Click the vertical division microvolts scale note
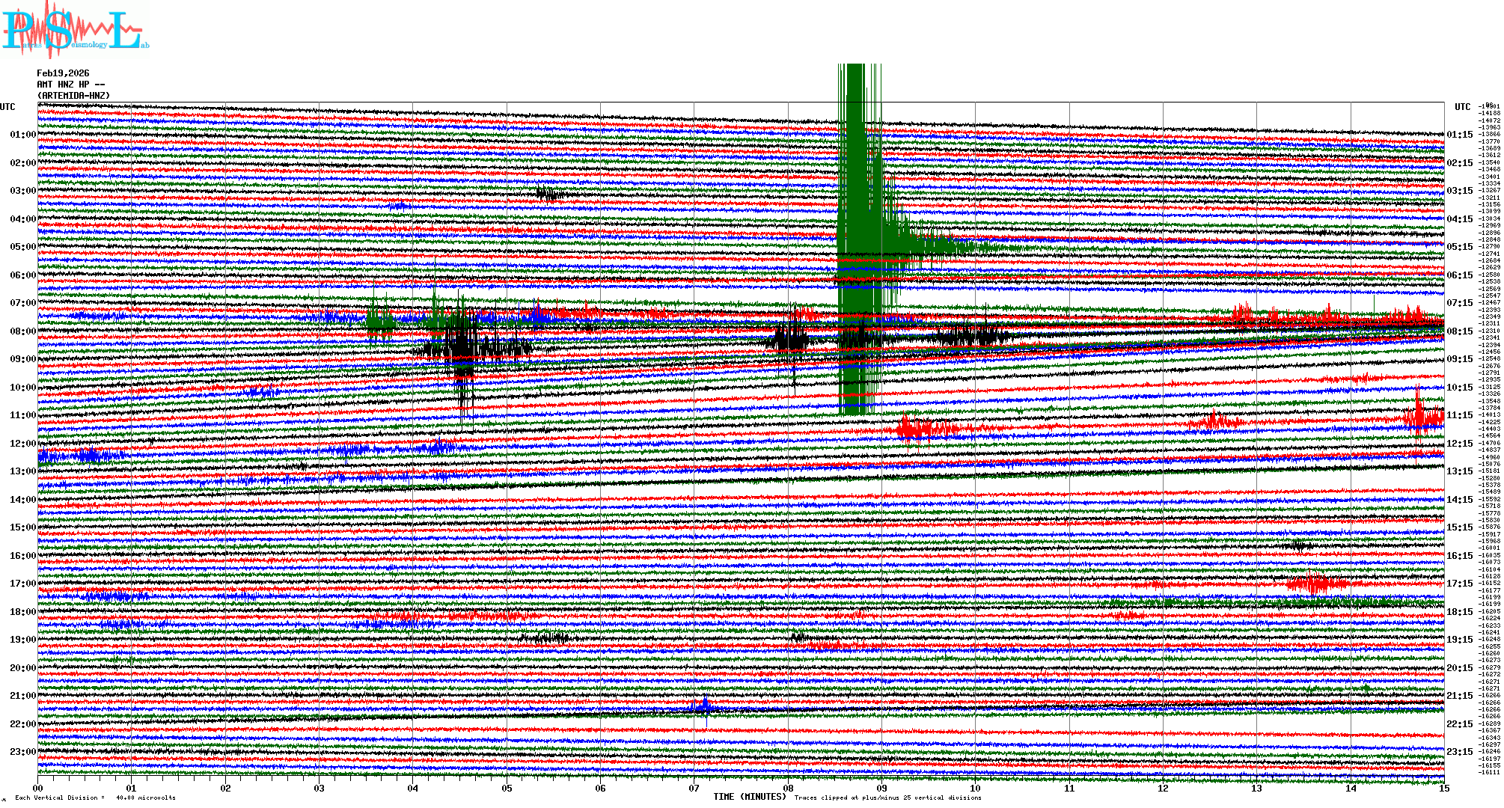 click(95, 798)
